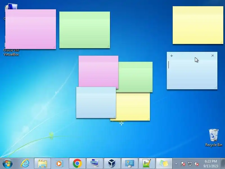Select the pink note in the center cluster
The image size is (225, 169).
(x=98, y=71)
